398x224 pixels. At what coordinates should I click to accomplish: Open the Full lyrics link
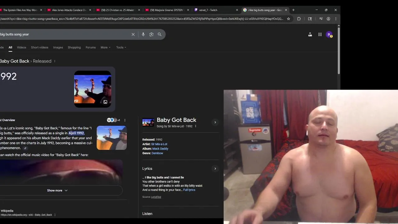click(x=189, y=190)
